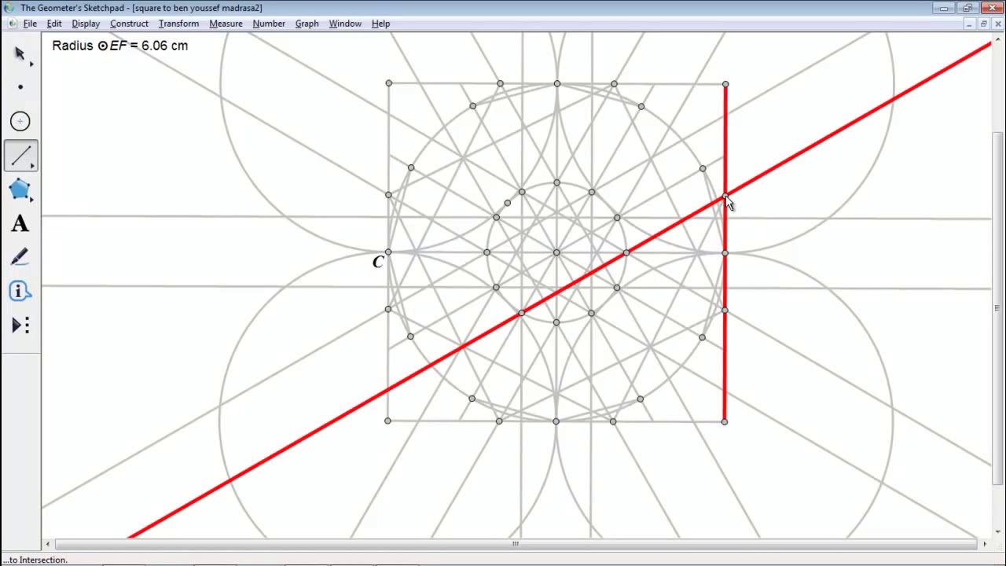Image resolution: width=1006 pixels, height=566 pixels.
Task: Select the Compass circle tool
Action: [20, 121]
